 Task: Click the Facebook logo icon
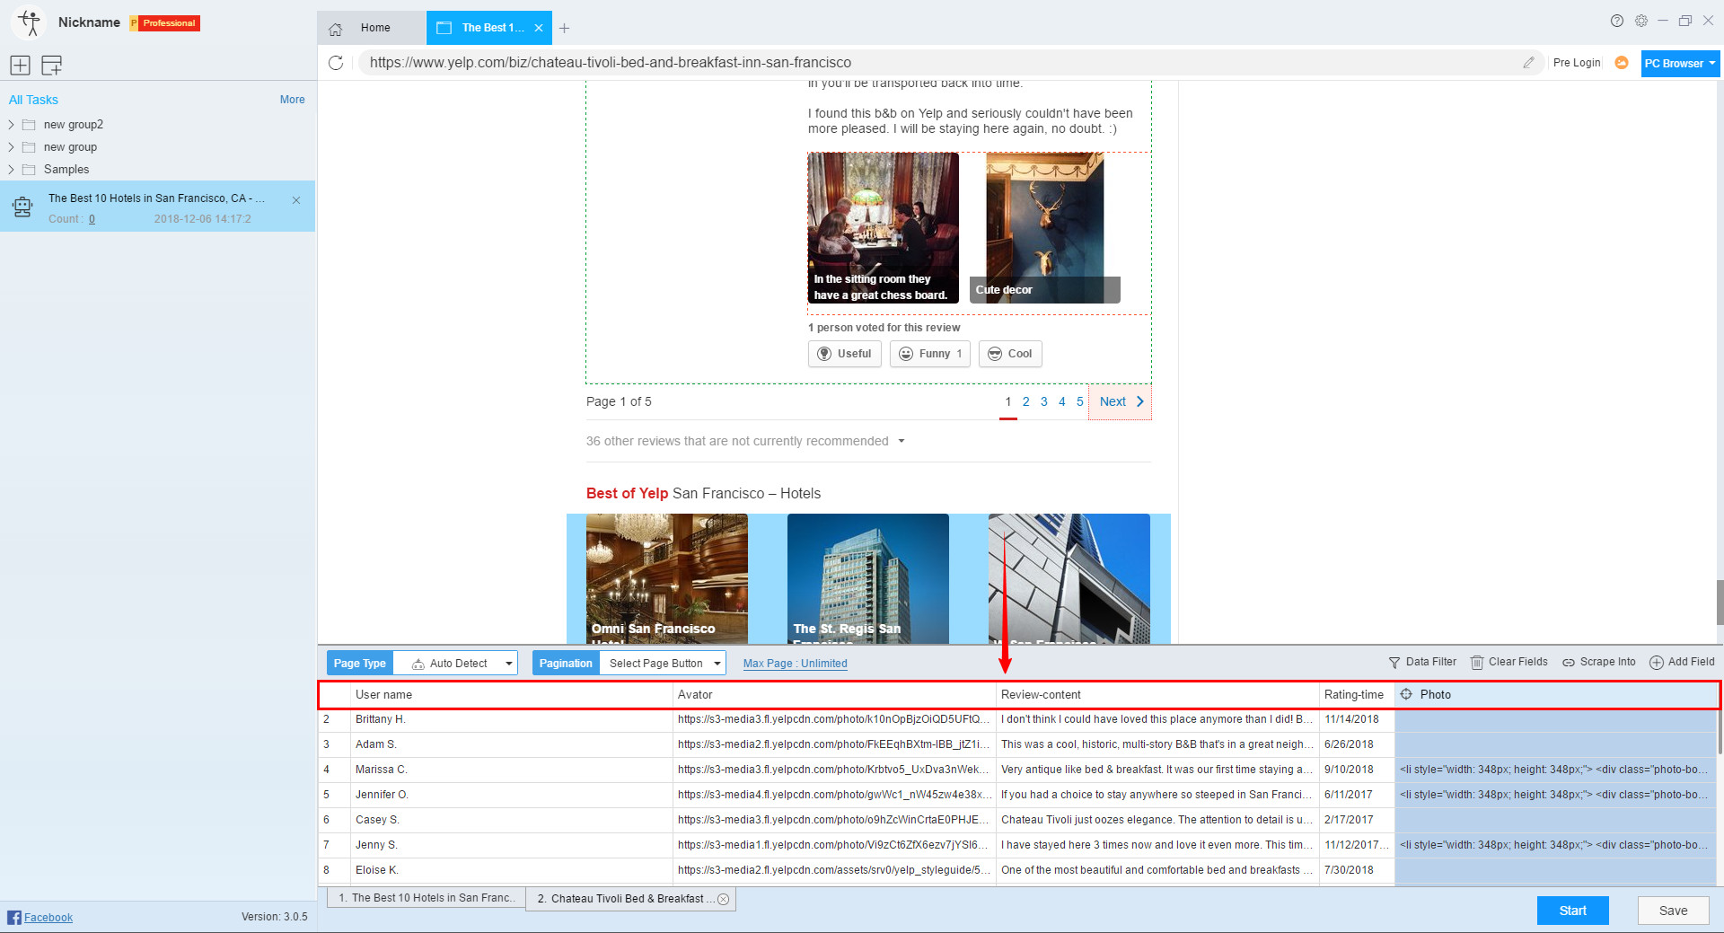(14, 917)
